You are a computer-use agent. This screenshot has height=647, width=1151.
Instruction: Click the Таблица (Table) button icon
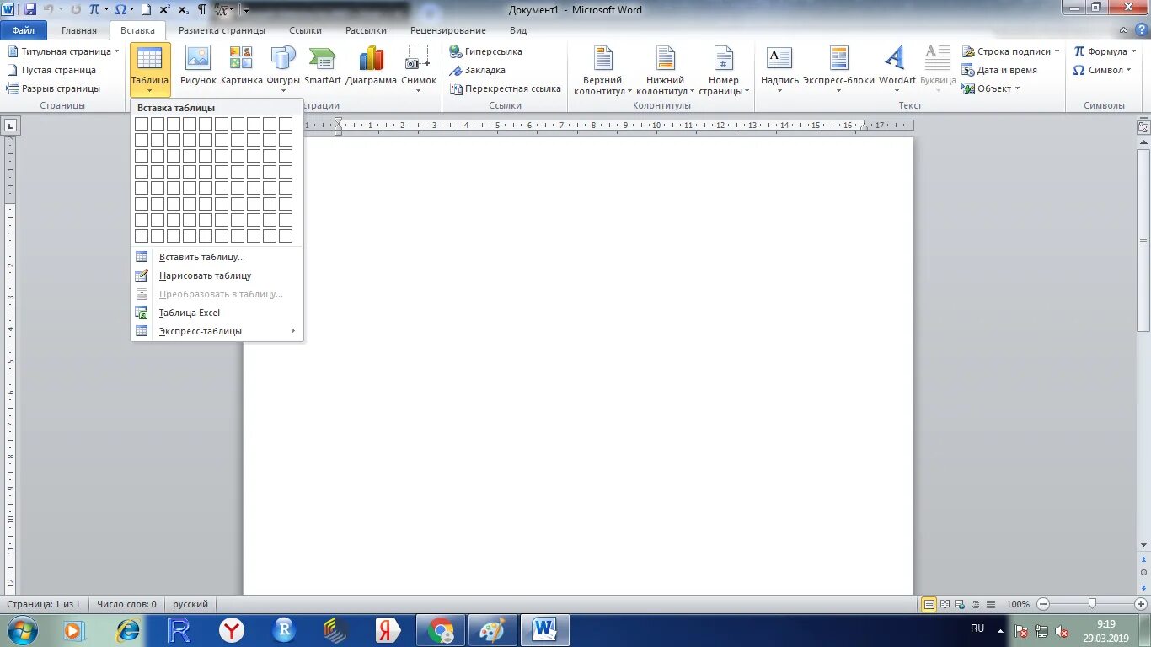[150, 59]
